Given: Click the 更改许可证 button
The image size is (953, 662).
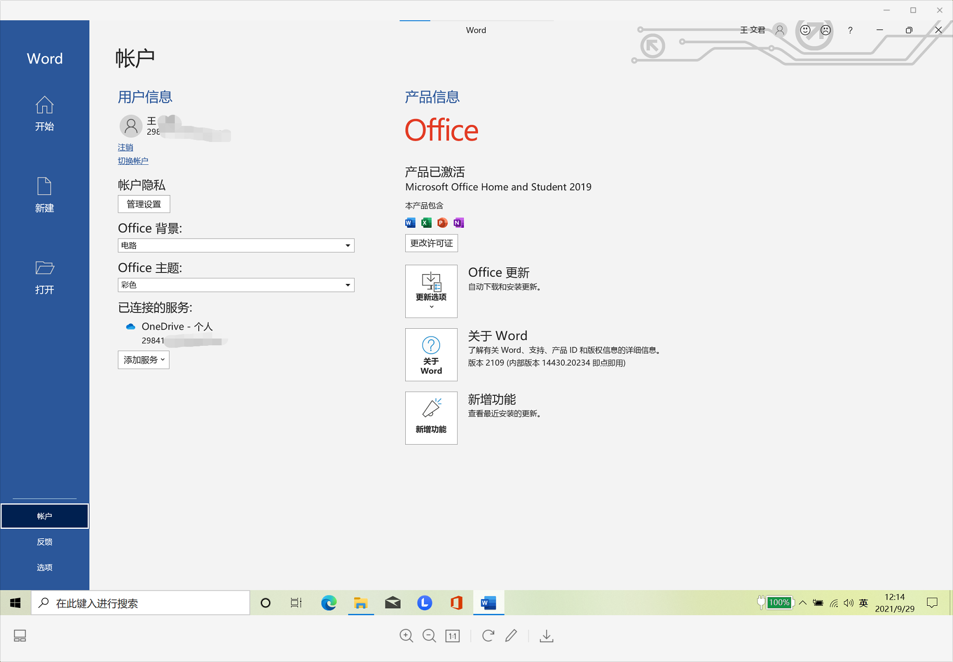Looking at the screenshot, I should tap(431, 243).
